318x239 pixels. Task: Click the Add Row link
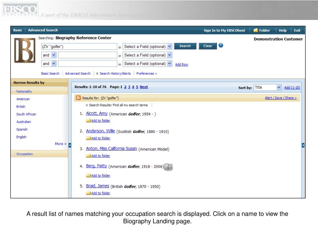181,64
